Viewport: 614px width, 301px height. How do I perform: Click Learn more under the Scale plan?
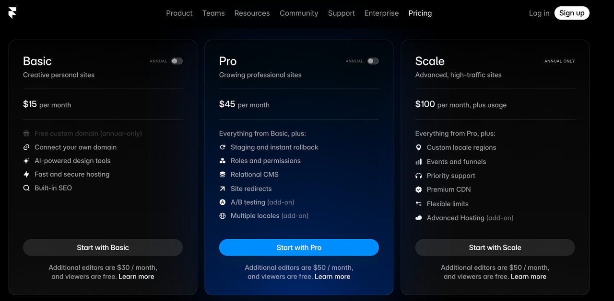(x=529, y=276)
